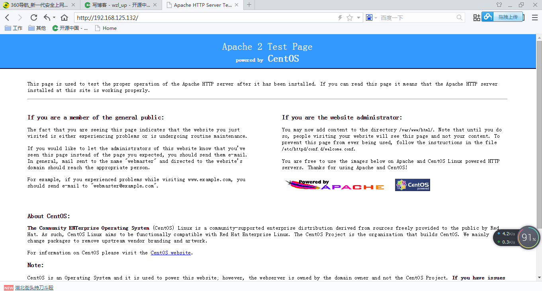Image resolution: width=542 pixels, height=291 pixels.
Task: Open the extensions grid icon
Action: point(476,17)
